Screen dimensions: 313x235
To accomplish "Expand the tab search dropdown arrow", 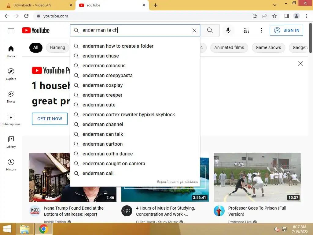I will (x=275, y=5).
